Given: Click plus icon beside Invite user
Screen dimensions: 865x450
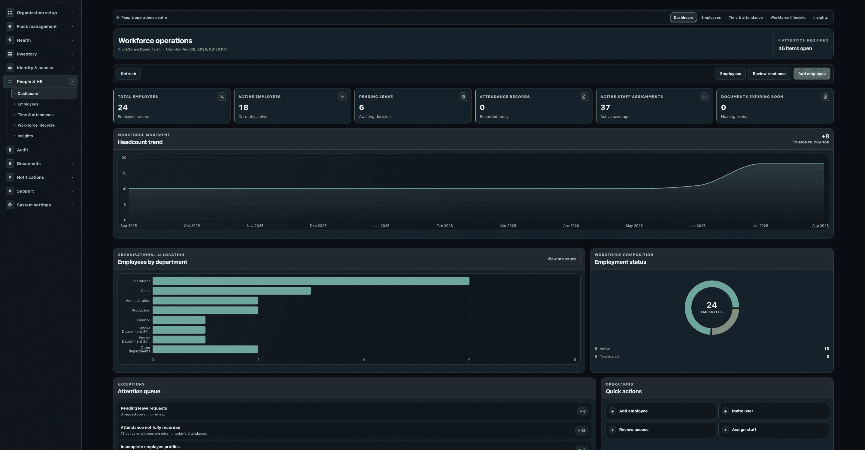Looking at the screenshot, I should click(725, 411).
